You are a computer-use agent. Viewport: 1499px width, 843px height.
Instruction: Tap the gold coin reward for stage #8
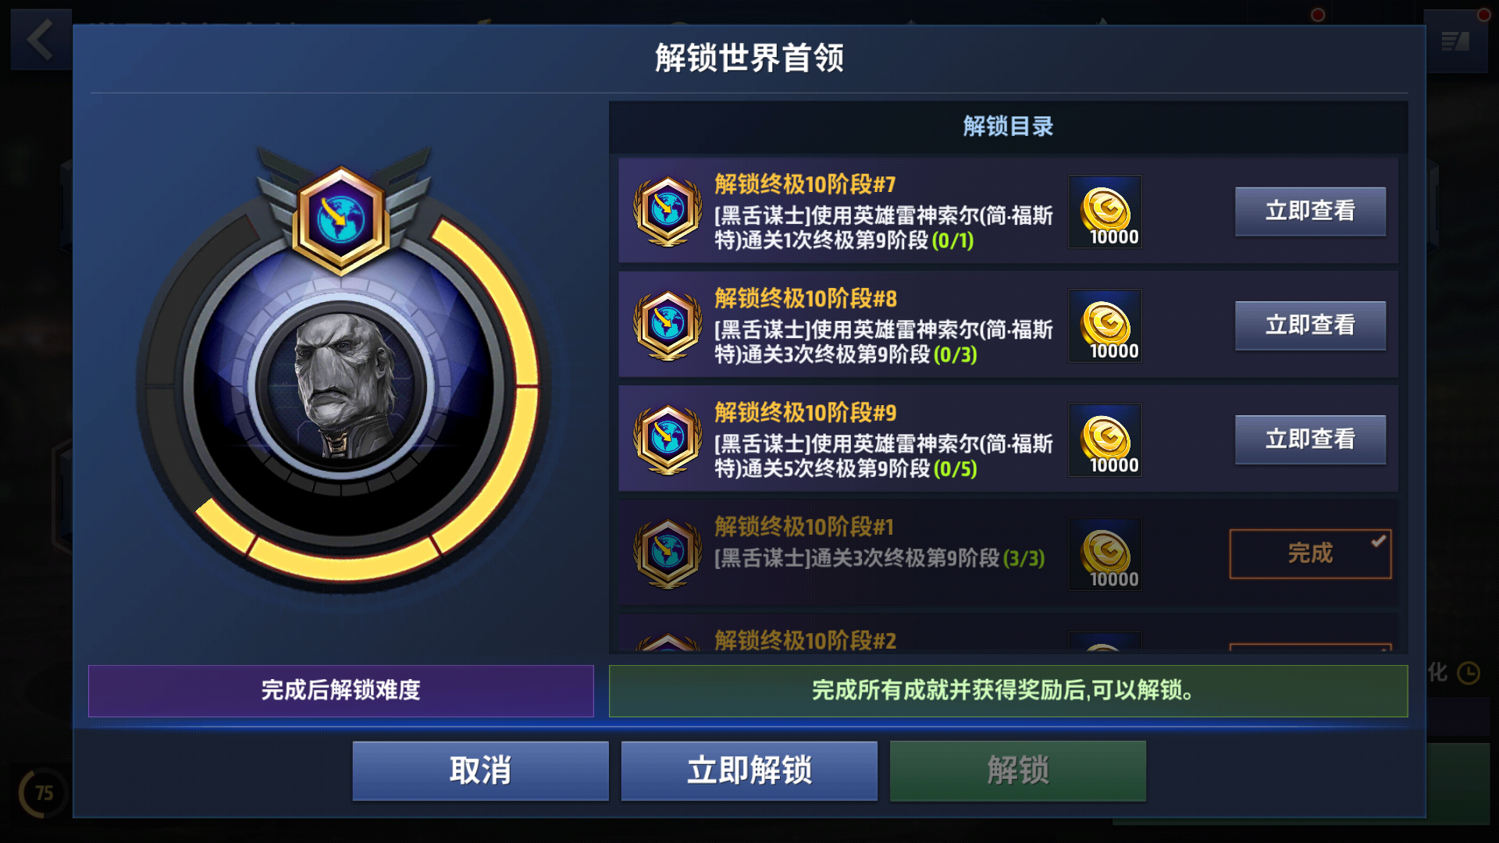(x=1106, y=325)
